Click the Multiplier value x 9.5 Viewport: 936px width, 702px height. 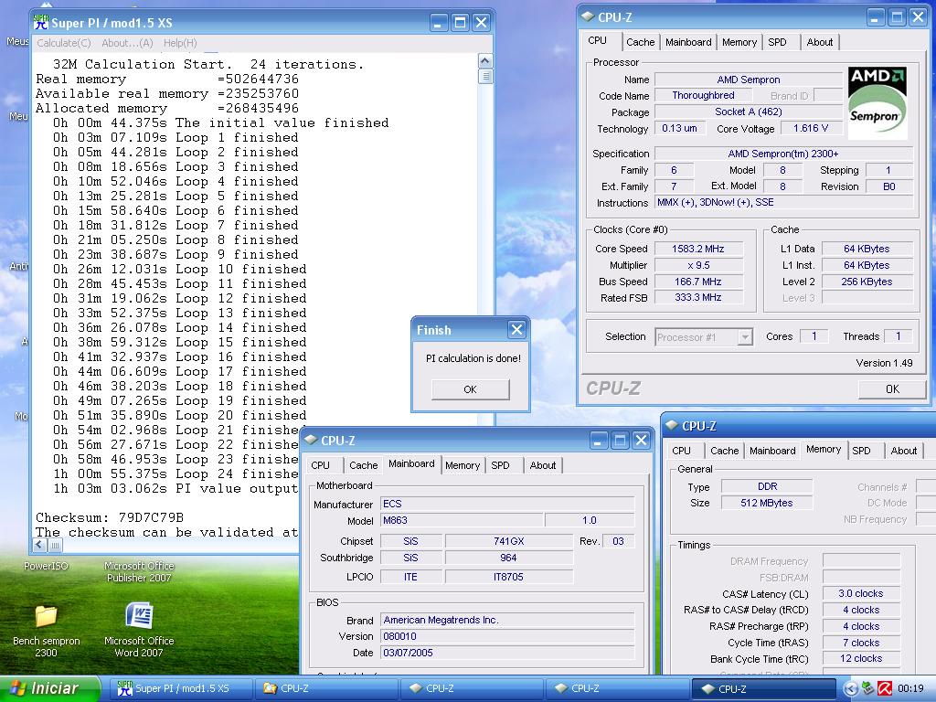coord(697,266)
